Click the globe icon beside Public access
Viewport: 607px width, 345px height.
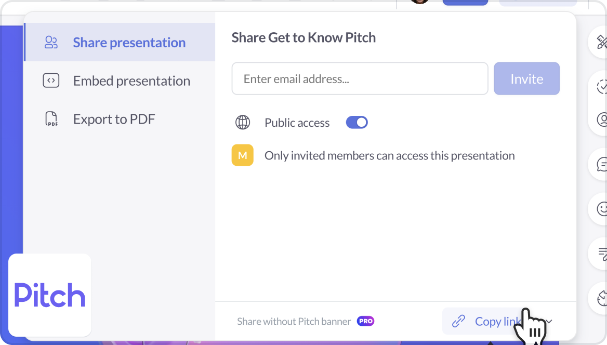click(x=243, y=122)
